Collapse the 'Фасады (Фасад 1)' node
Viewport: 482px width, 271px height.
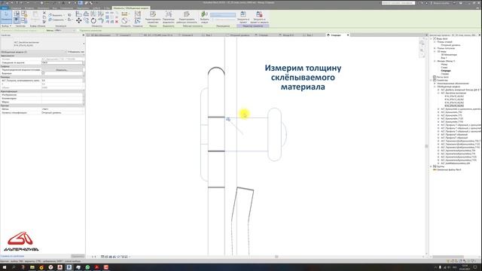435,61
